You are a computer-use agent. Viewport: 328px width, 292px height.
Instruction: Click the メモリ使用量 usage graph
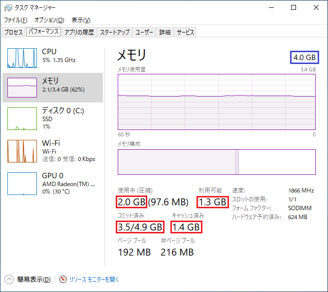(217, 102)
